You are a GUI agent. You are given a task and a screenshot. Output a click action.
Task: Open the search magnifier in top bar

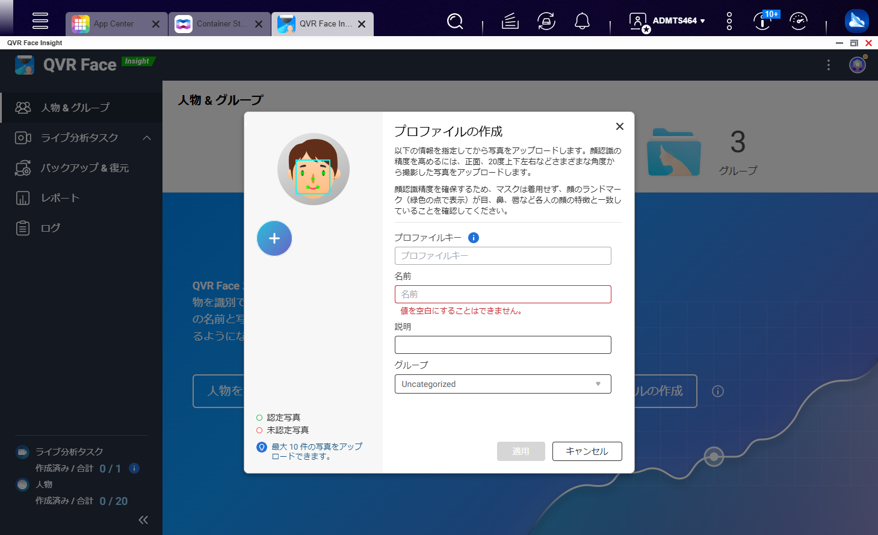(x=456, y=22)
